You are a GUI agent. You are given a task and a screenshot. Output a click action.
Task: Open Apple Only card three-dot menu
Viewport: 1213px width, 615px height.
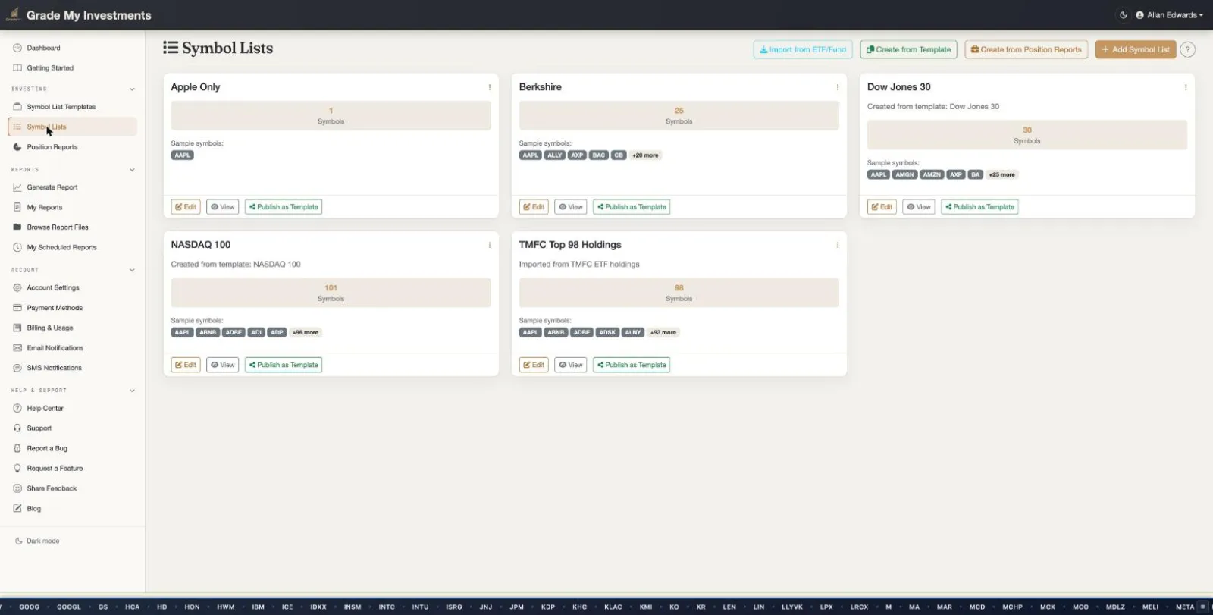[490, 87]
